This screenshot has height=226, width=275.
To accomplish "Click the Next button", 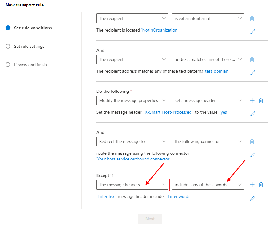I will (x=150, y=219).
